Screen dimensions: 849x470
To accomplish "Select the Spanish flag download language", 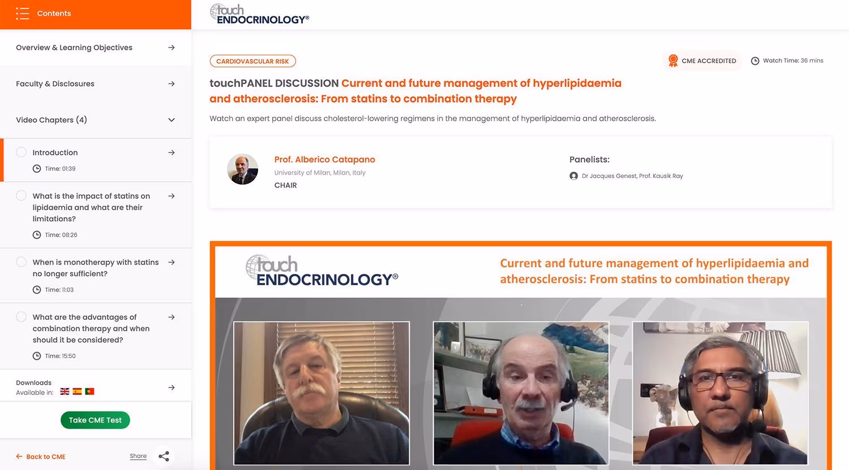I will pyautogui.click(x=77, y=391).
